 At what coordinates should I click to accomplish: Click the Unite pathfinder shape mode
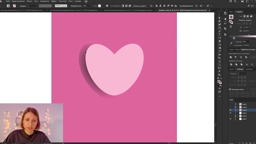(231, 57)
